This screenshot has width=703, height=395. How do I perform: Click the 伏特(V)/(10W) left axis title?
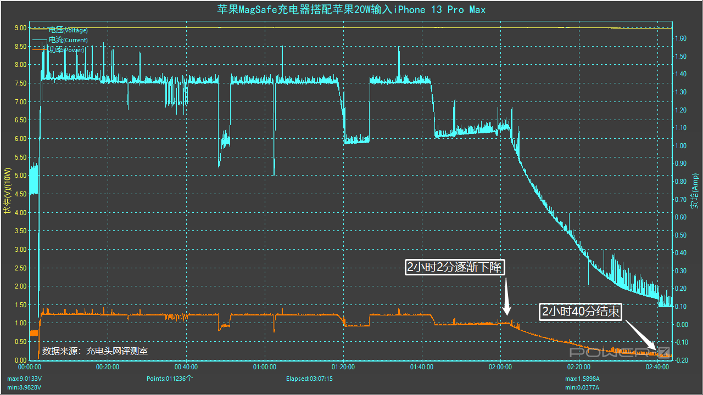point(7,191)
